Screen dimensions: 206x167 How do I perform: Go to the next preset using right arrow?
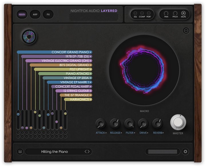click(x=89, y=152)
